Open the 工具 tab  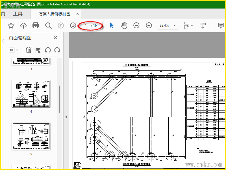pos(18,14)
